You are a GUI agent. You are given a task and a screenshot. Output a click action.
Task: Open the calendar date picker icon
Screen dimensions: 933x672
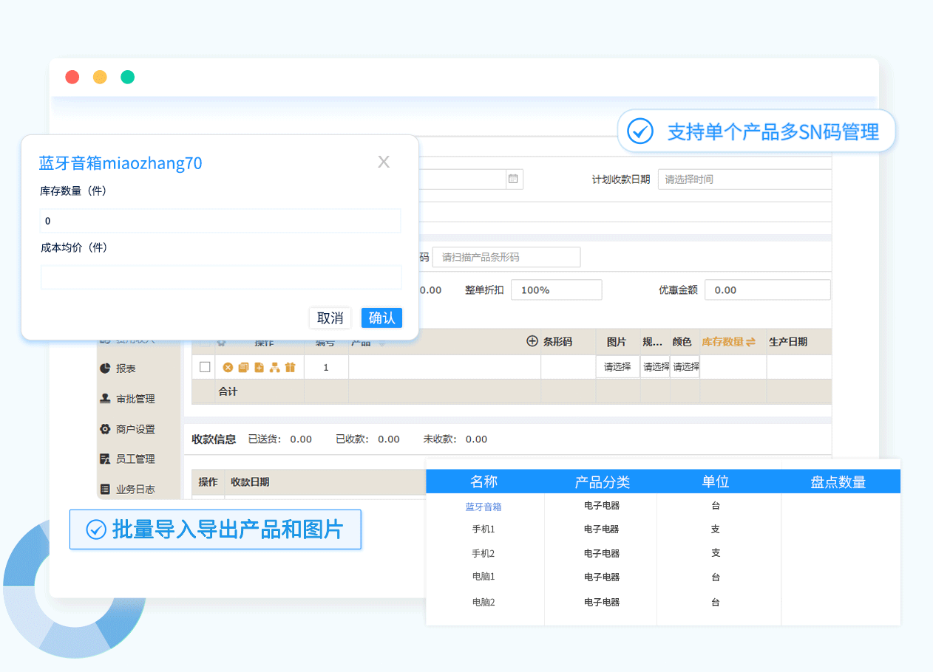point(514,179)
